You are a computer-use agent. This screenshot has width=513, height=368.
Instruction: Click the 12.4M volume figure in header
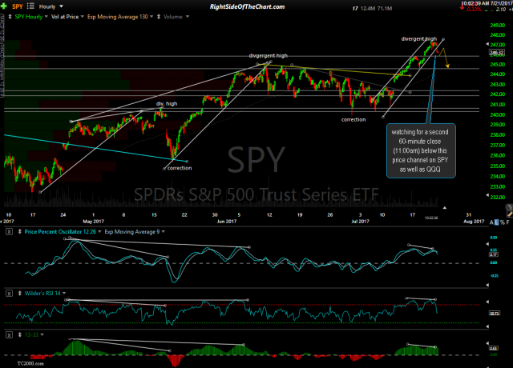point(368,9)
